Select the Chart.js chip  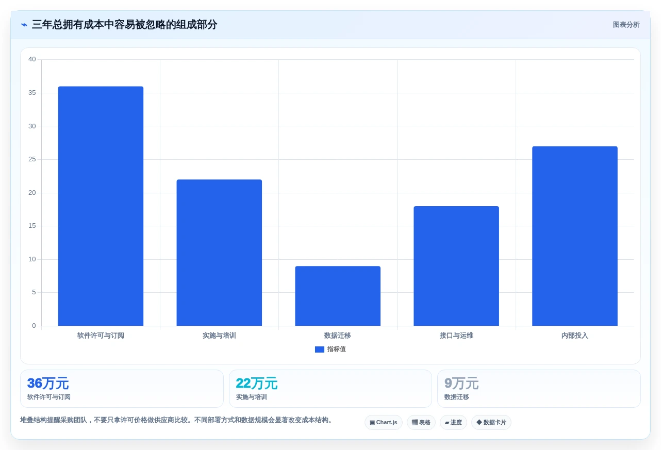(x=384, y=423)
